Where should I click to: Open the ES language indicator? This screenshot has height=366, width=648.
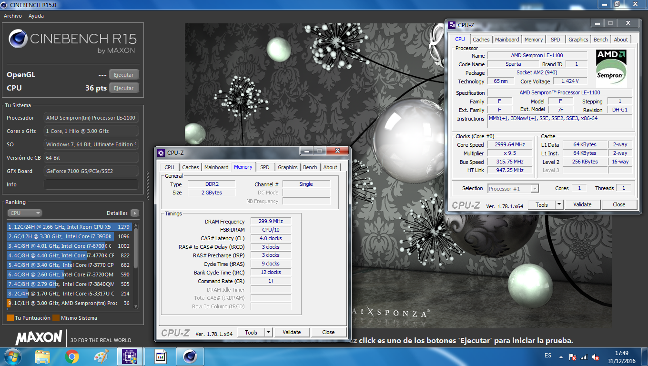point(548,356)
